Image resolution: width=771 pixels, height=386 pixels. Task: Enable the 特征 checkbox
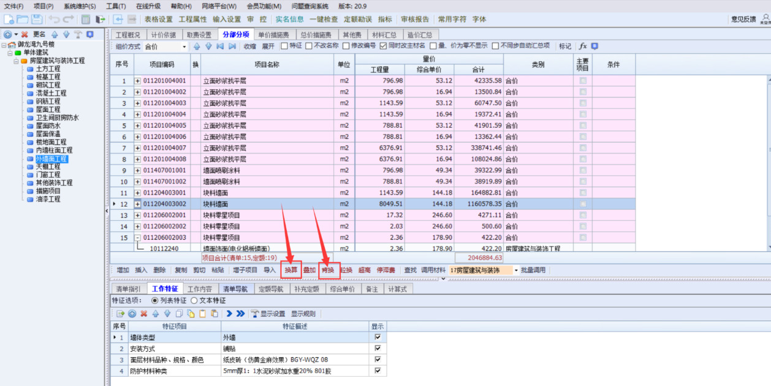tap(284, 46)
